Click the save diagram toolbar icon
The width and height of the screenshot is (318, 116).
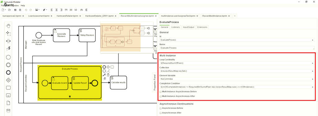15,10
